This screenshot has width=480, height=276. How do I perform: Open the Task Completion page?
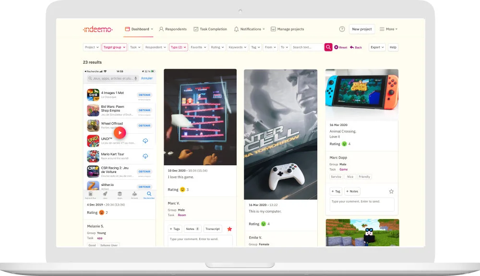pos(210,29)
